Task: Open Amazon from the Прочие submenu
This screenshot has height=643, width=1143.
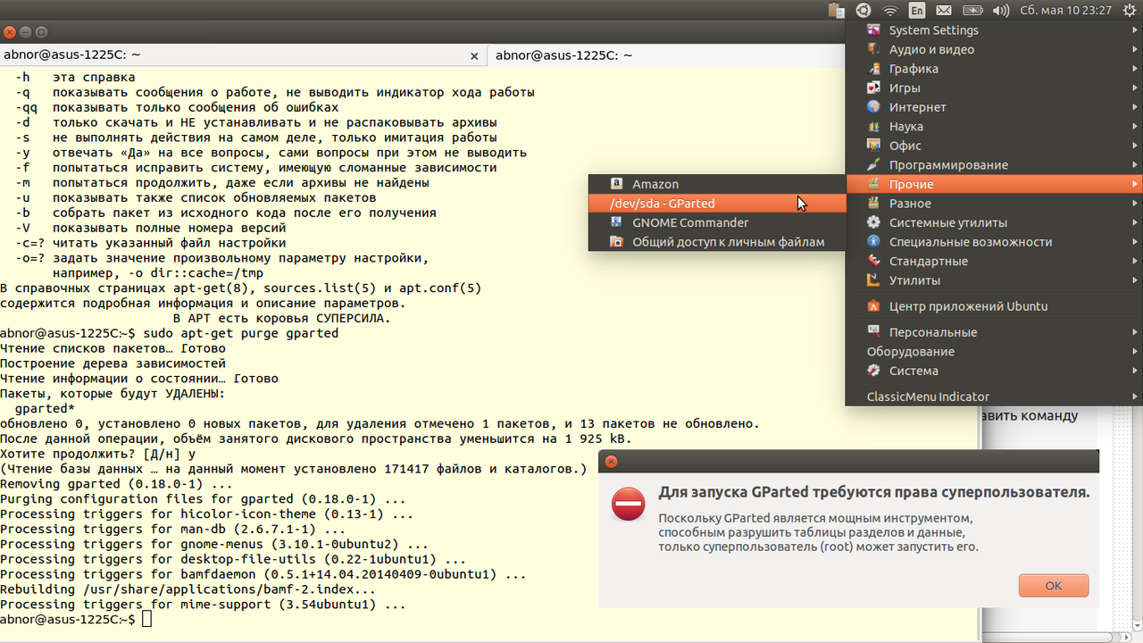Action: 717,184
